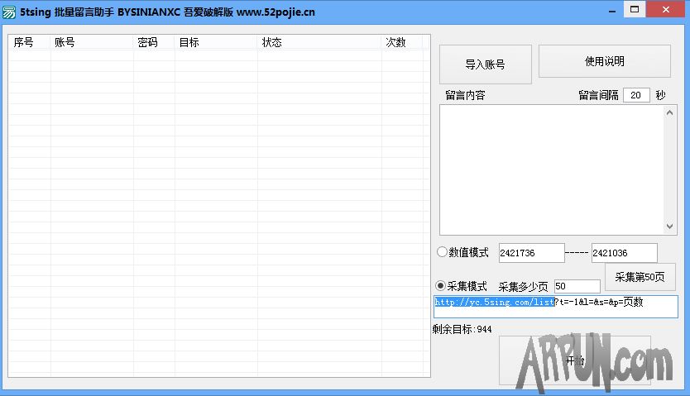The width and height of the screenshot is (690, 396).
Task: Click the 次数 column header
Action: [x=402, y=42]
